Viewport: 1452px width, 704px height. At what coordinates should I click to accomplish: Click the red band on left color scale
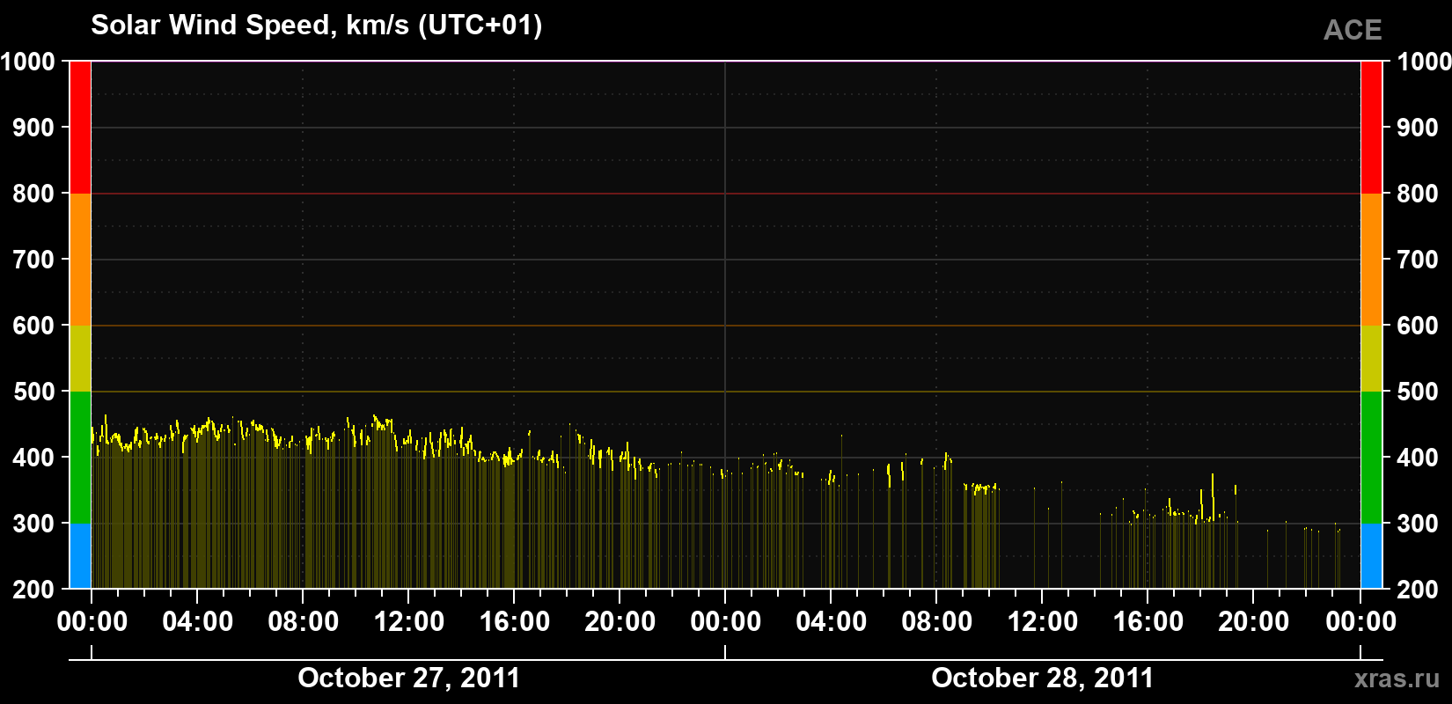(80, 128)
